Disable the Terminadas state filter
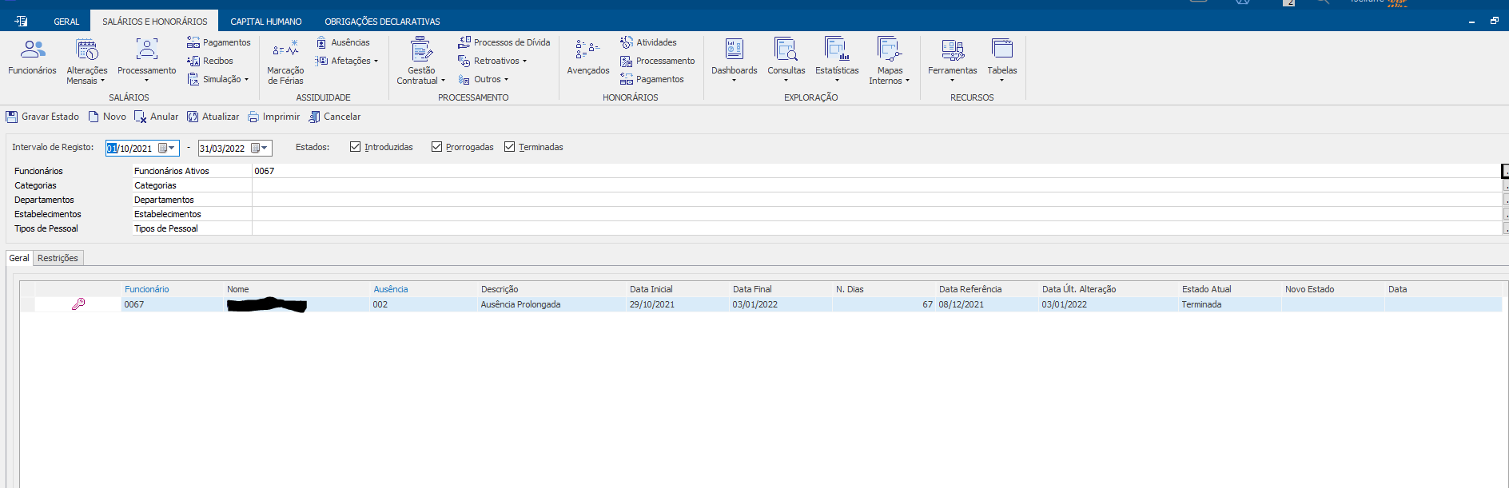Image resolution: width=1509 pixels, height=488 pixels. click(510, 147)
